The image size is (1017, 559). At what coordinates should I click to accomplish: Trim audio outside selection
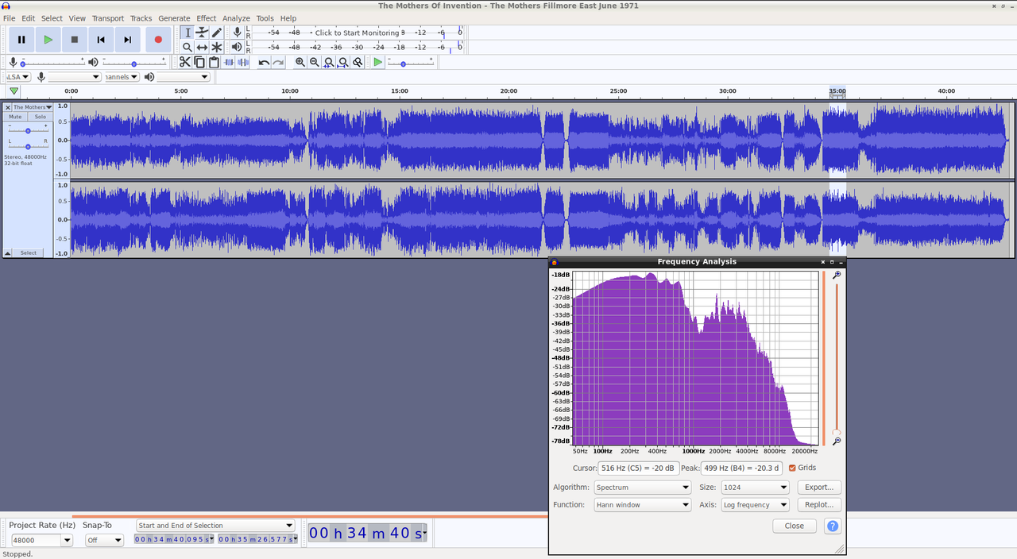(229, 62)
